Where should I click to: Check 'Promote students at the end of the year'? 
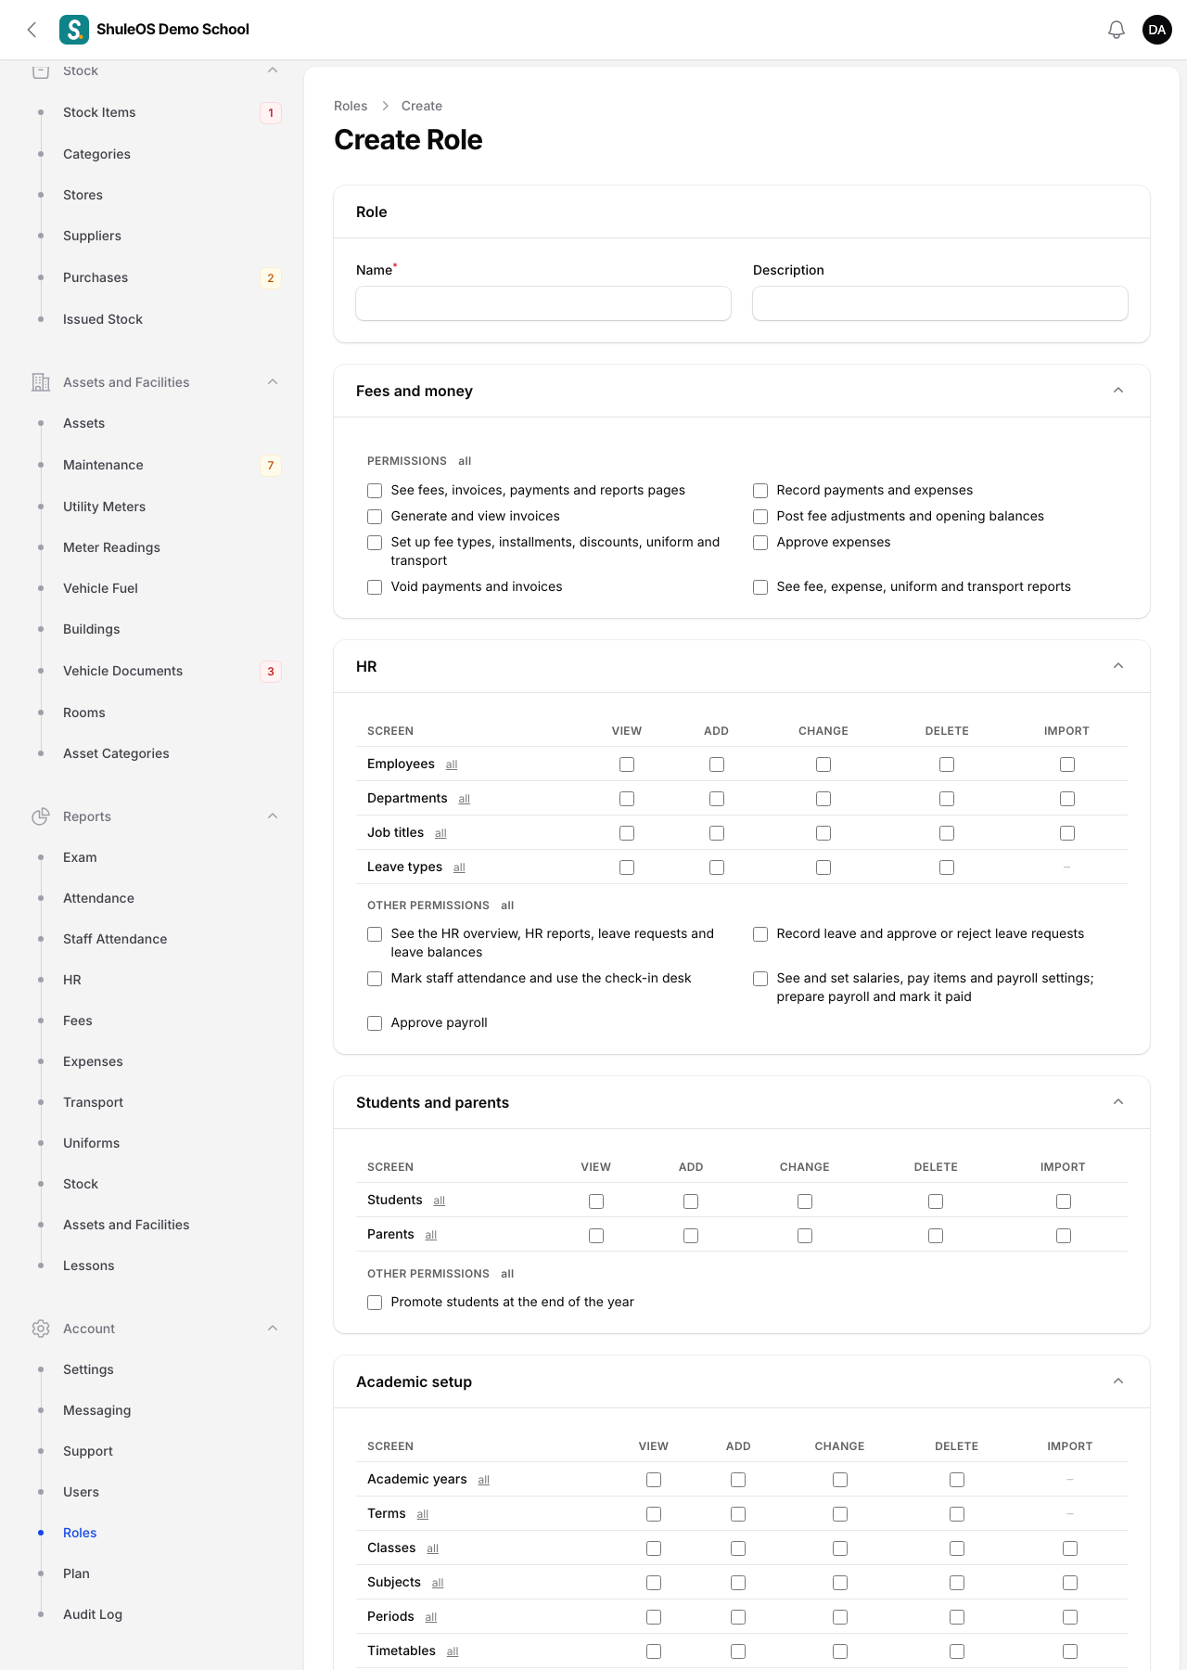click(x=375, y=1303)
